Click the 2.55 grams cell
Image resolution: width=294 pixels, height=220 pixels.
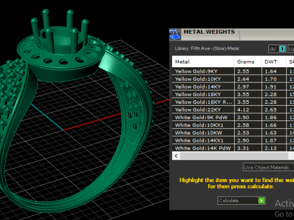tap(247, 71)
